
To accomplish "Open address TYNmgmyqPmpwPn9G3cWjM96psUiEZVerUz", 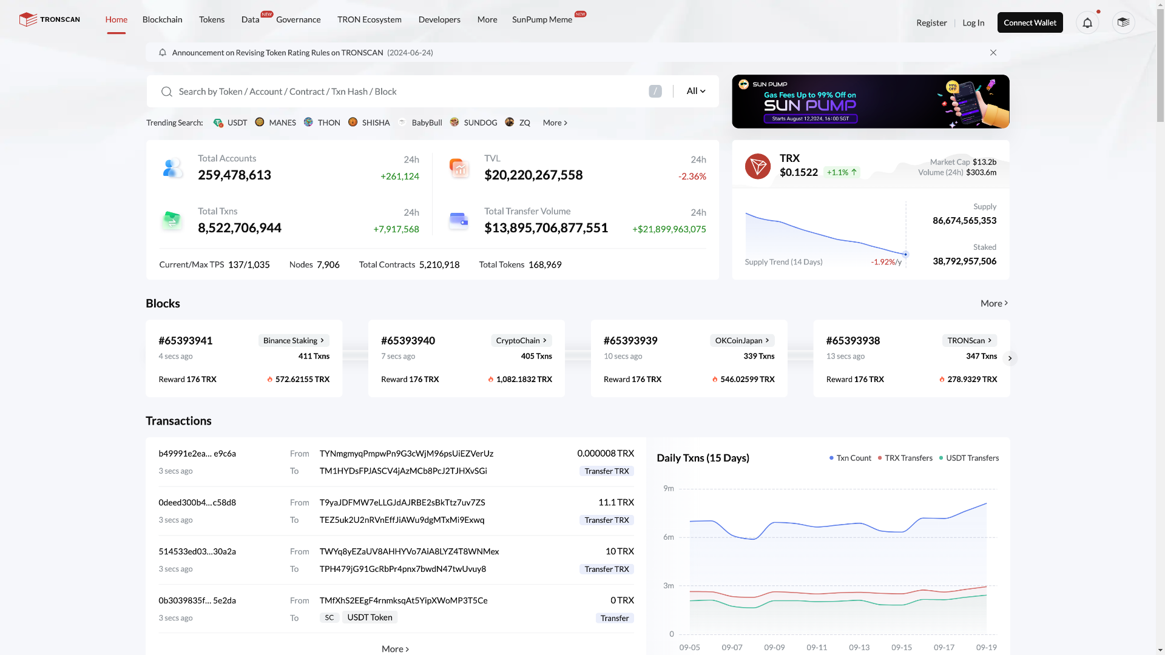I will coord(407,454).
